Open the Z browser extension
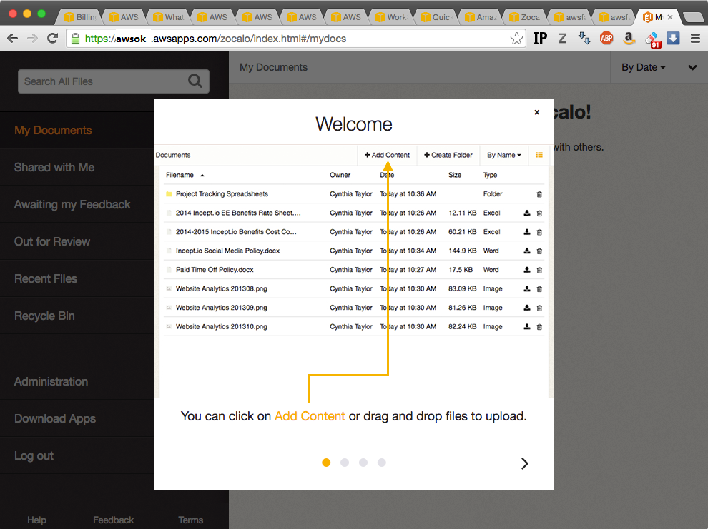The image size is (708, 529). (x=562, y=39)
